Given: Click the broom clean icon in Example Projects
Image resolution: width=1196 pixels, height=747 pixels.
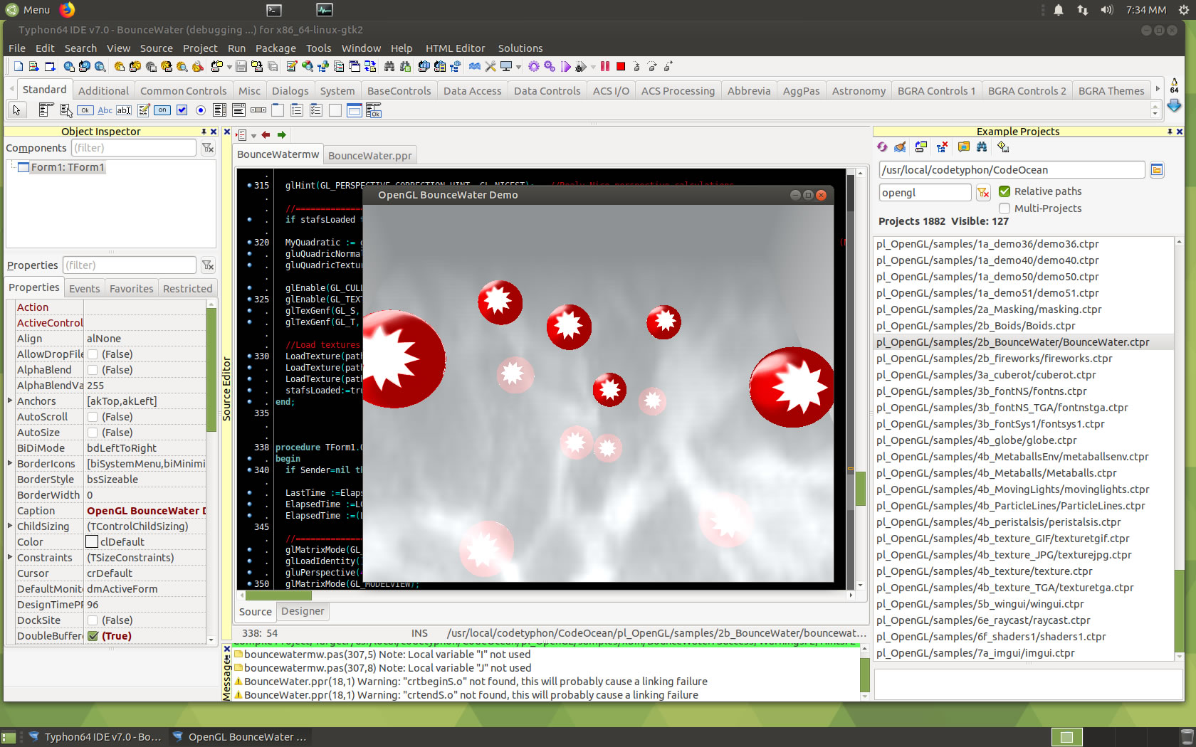Looking at the screenshot, I should [901, 147].
